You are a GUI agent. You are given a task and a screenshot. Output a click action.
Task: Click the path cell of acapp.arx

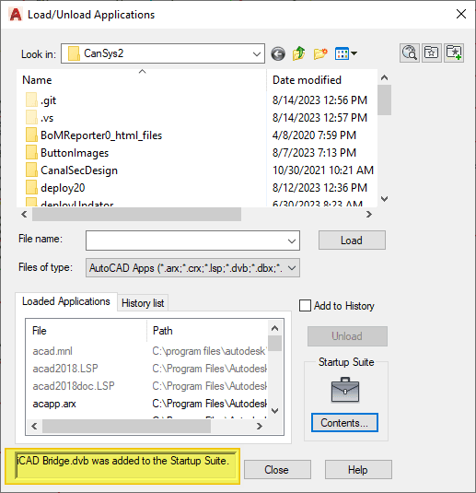pos(210,404)
